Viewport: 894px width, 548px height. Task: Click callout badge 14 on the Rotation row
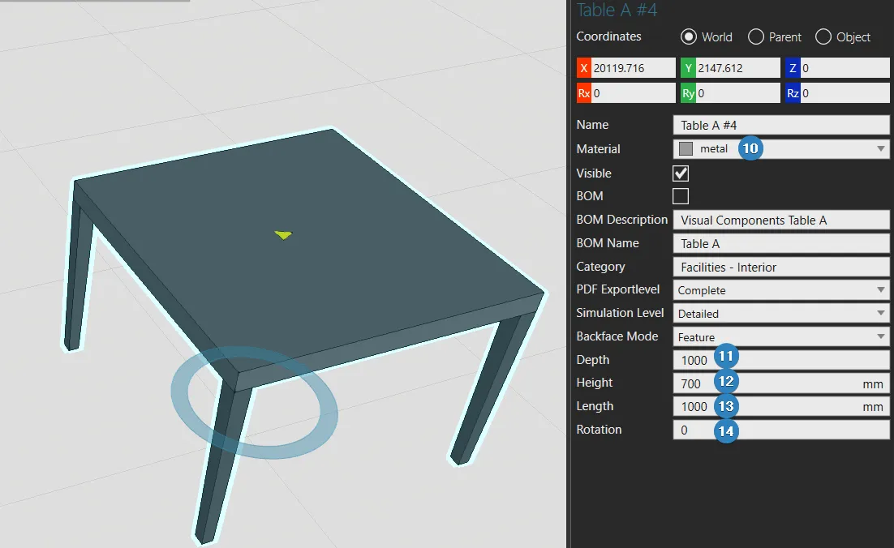726,430
